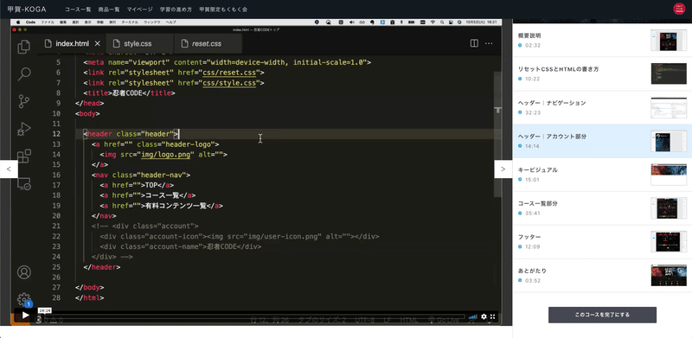
Task: Open the あとがたり lesson thumbnail
Action: click(669, 276)
